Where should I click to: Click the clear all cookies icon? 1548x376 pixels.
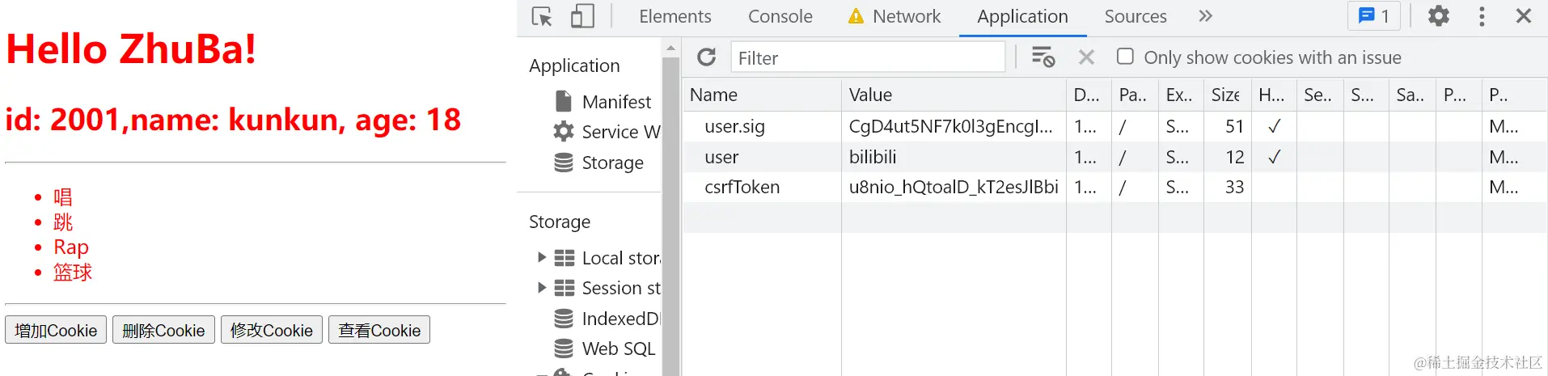(x=1043, y=57)
